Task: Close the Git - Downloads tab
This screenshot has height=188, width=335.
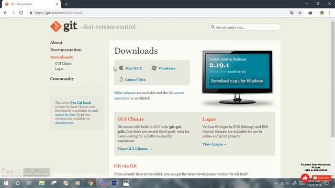Action: 57,4
